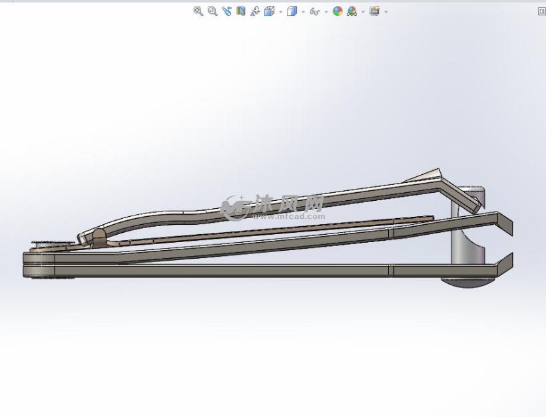Click the Display Style icon
Viewport: 546px width, 417px height.
click(290, 11)
